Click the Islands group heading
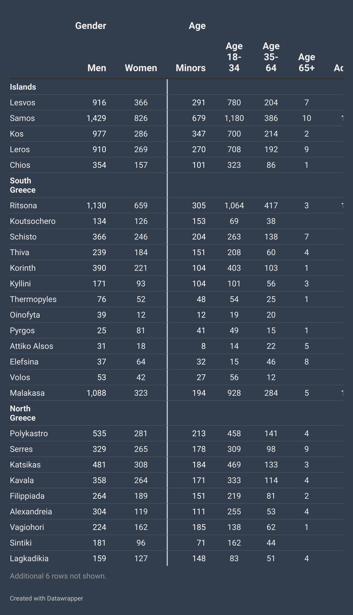 click(23, 87)
